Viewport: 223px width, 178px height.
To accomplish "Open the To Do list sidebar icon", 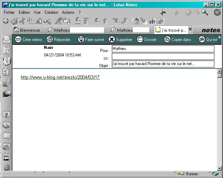I will point(6,72).
